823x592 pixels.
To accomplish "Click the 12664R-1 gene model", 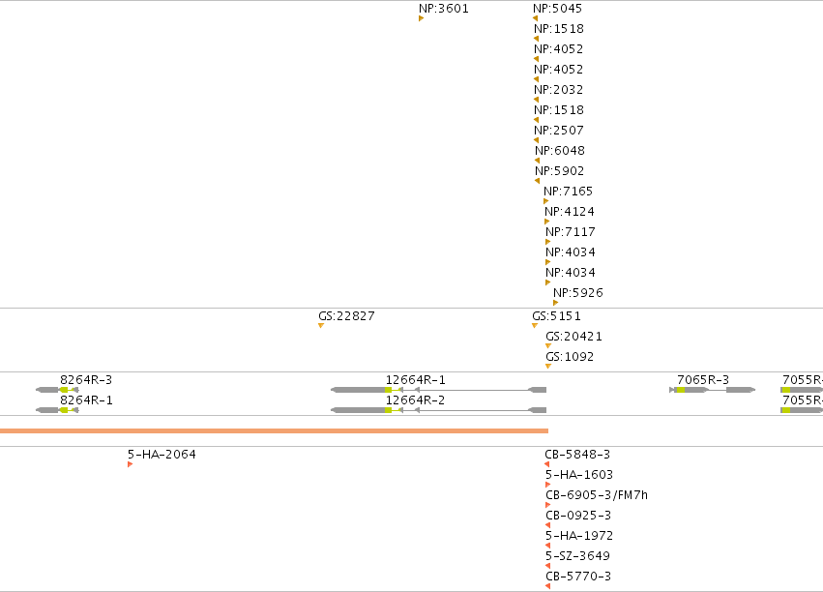I will point(439,390).
